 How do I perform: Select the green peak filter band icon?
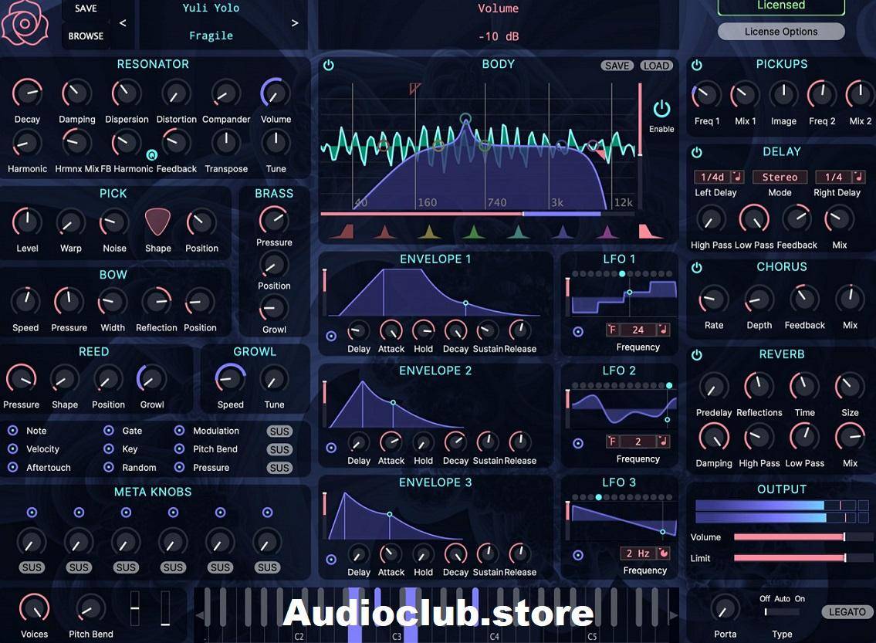(473, 232)
